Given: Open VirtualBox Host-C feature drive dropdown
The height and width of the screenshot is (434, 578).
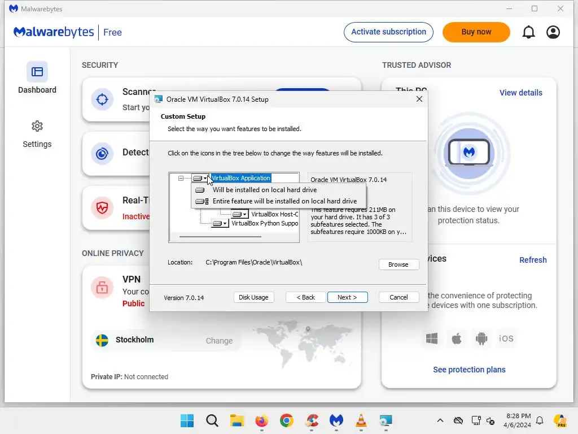Looking at the screenshot, I should 240,214.
